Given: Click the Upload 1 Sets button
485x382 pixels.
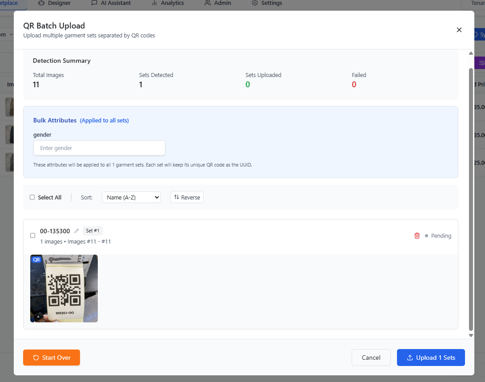Looking at the screenshot, I should 431,358.
